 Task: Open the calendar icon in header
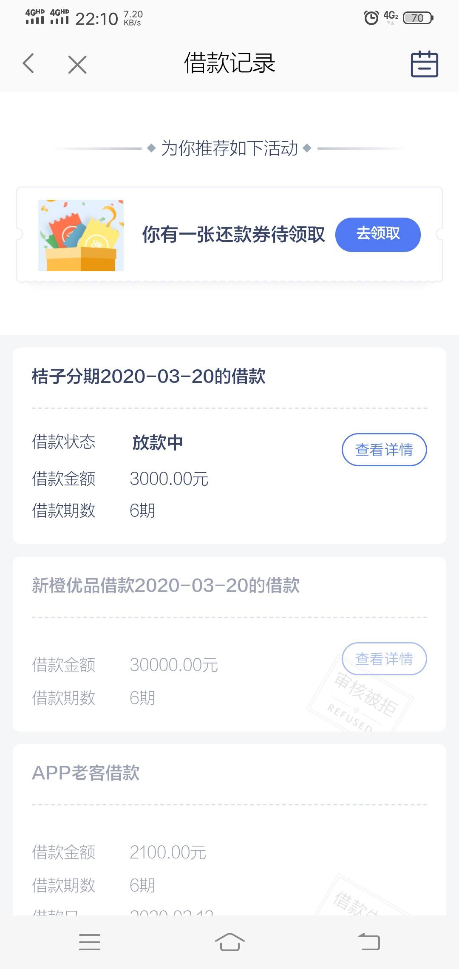(424, 64)
